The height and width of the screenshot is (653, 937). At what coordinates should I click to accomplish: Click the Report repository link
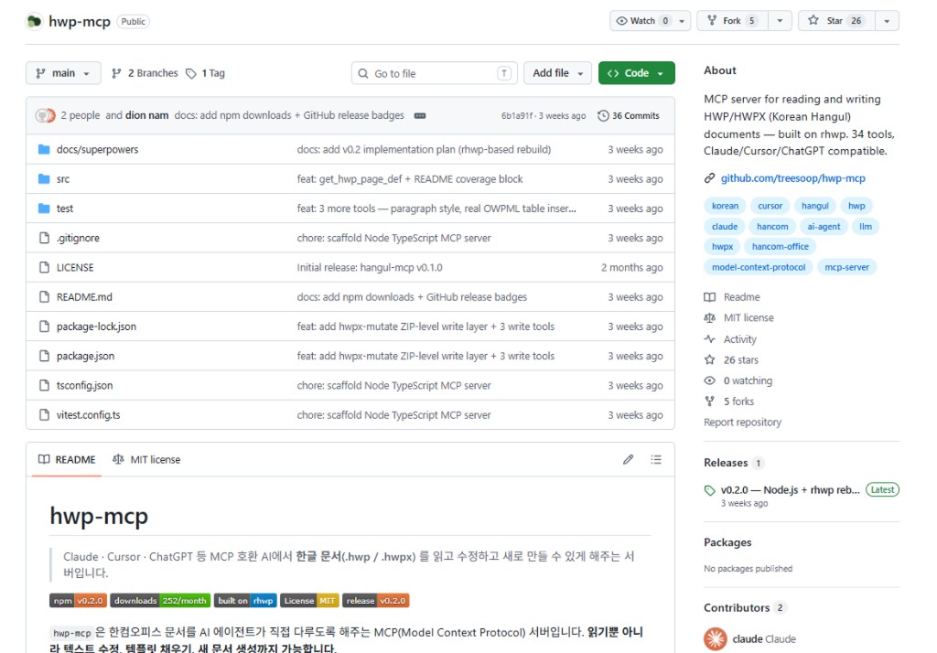(742, 422)
